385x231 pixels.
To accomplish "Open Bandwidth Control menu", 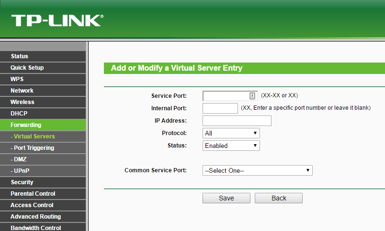I will [43, 228].
